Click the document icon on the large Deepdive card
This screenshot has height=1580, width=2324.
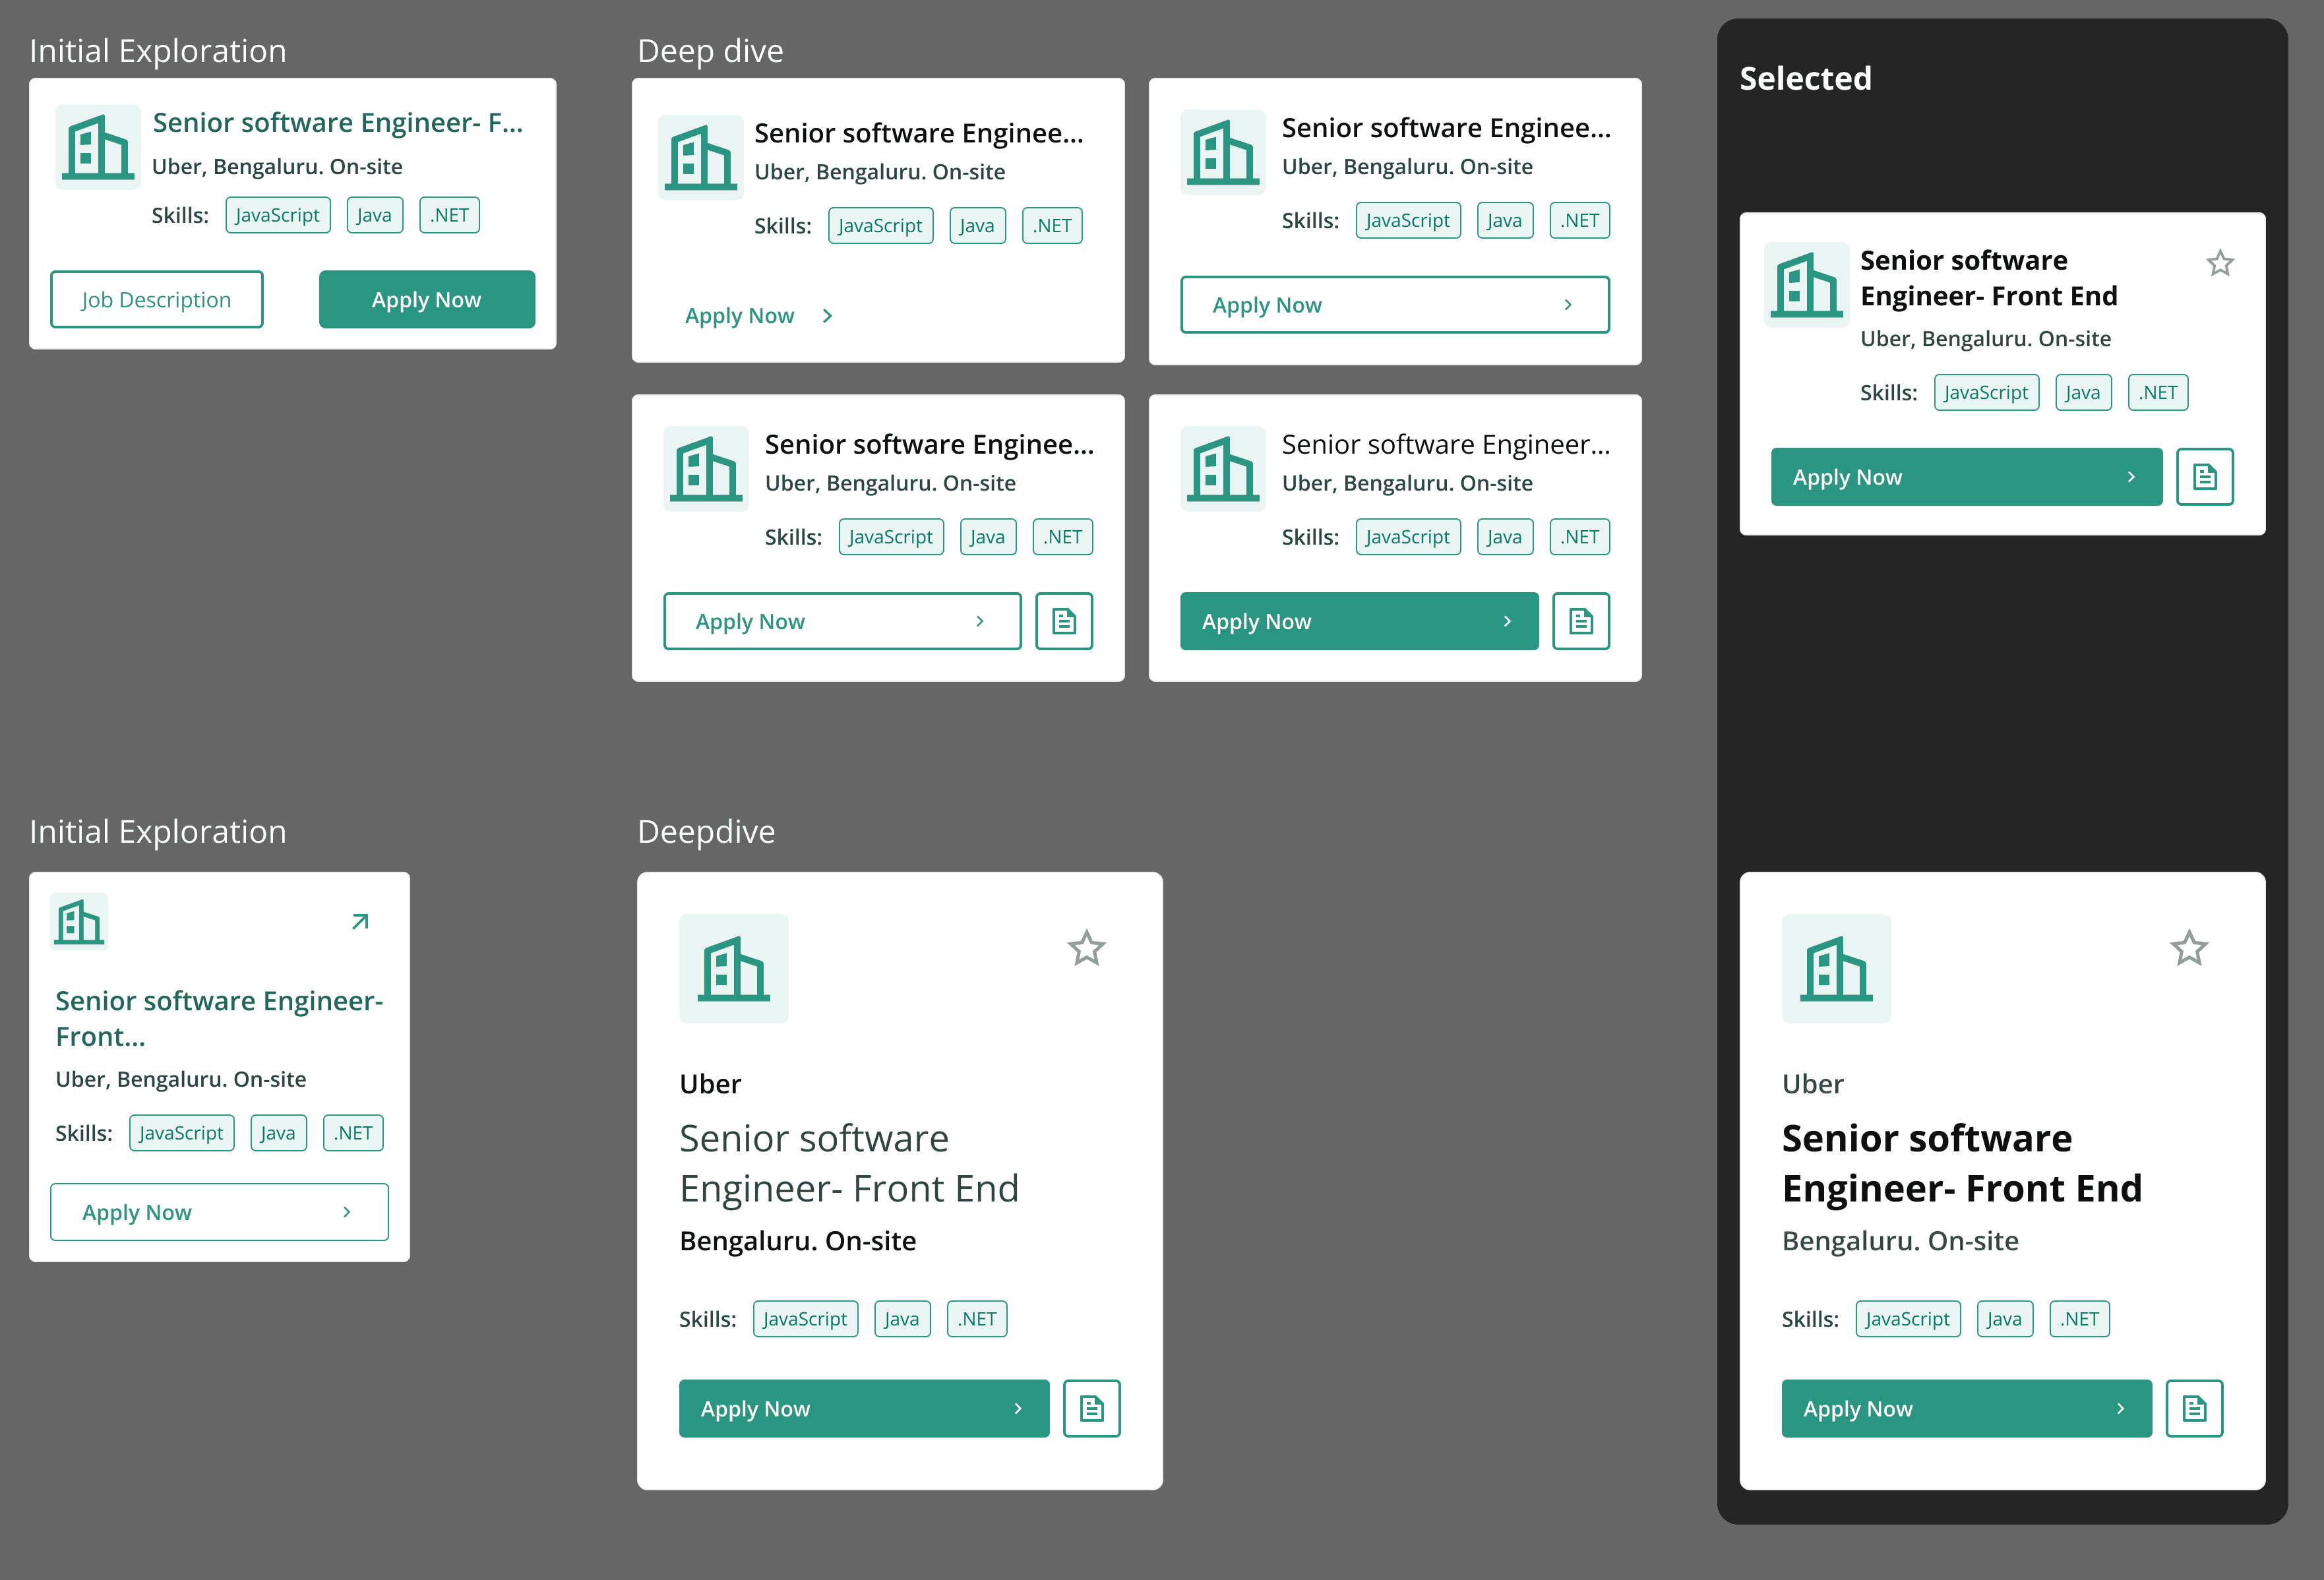point(1092,1408)
